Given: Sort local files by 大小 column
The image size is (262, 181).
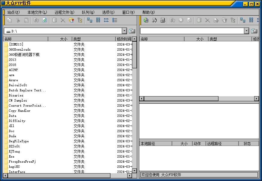Looking at the screenshot, I should click(60, 39).
